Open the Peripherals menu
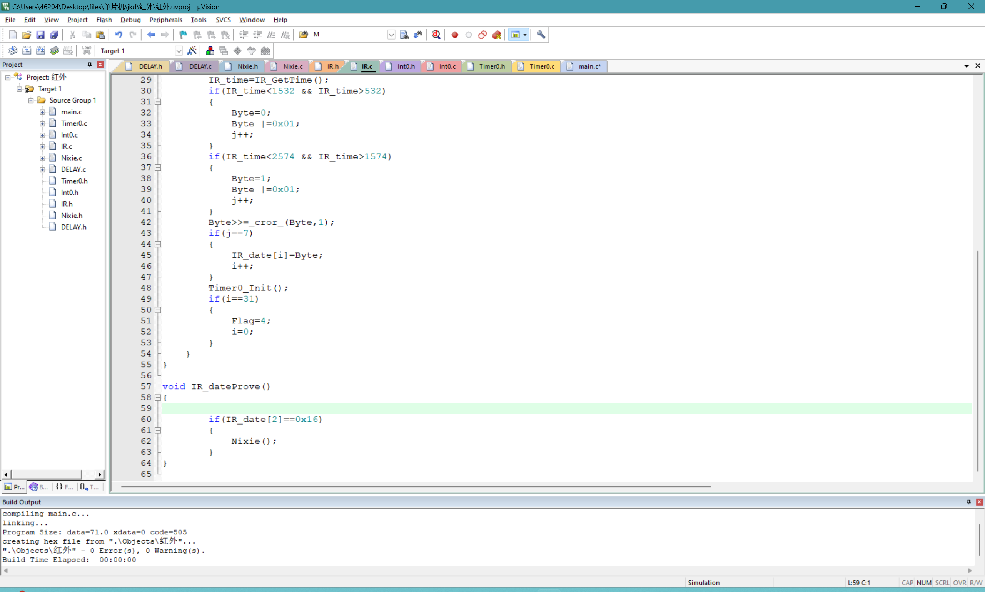Image resolution: width=985 pixels, height=592 pixels. [165, 20]
